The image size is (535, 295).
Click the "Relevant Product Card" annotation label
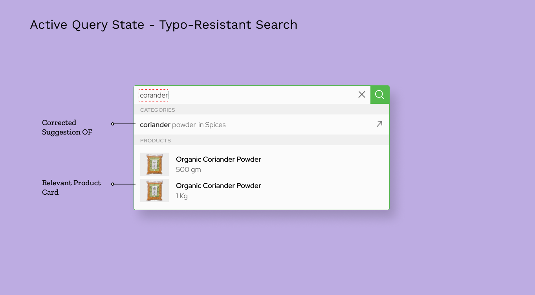click(71, 188)
